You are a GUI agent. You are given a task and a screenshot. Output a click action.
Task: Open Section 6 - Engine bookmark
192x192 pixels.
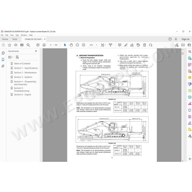pyautogui.click(x=22, y=95)
